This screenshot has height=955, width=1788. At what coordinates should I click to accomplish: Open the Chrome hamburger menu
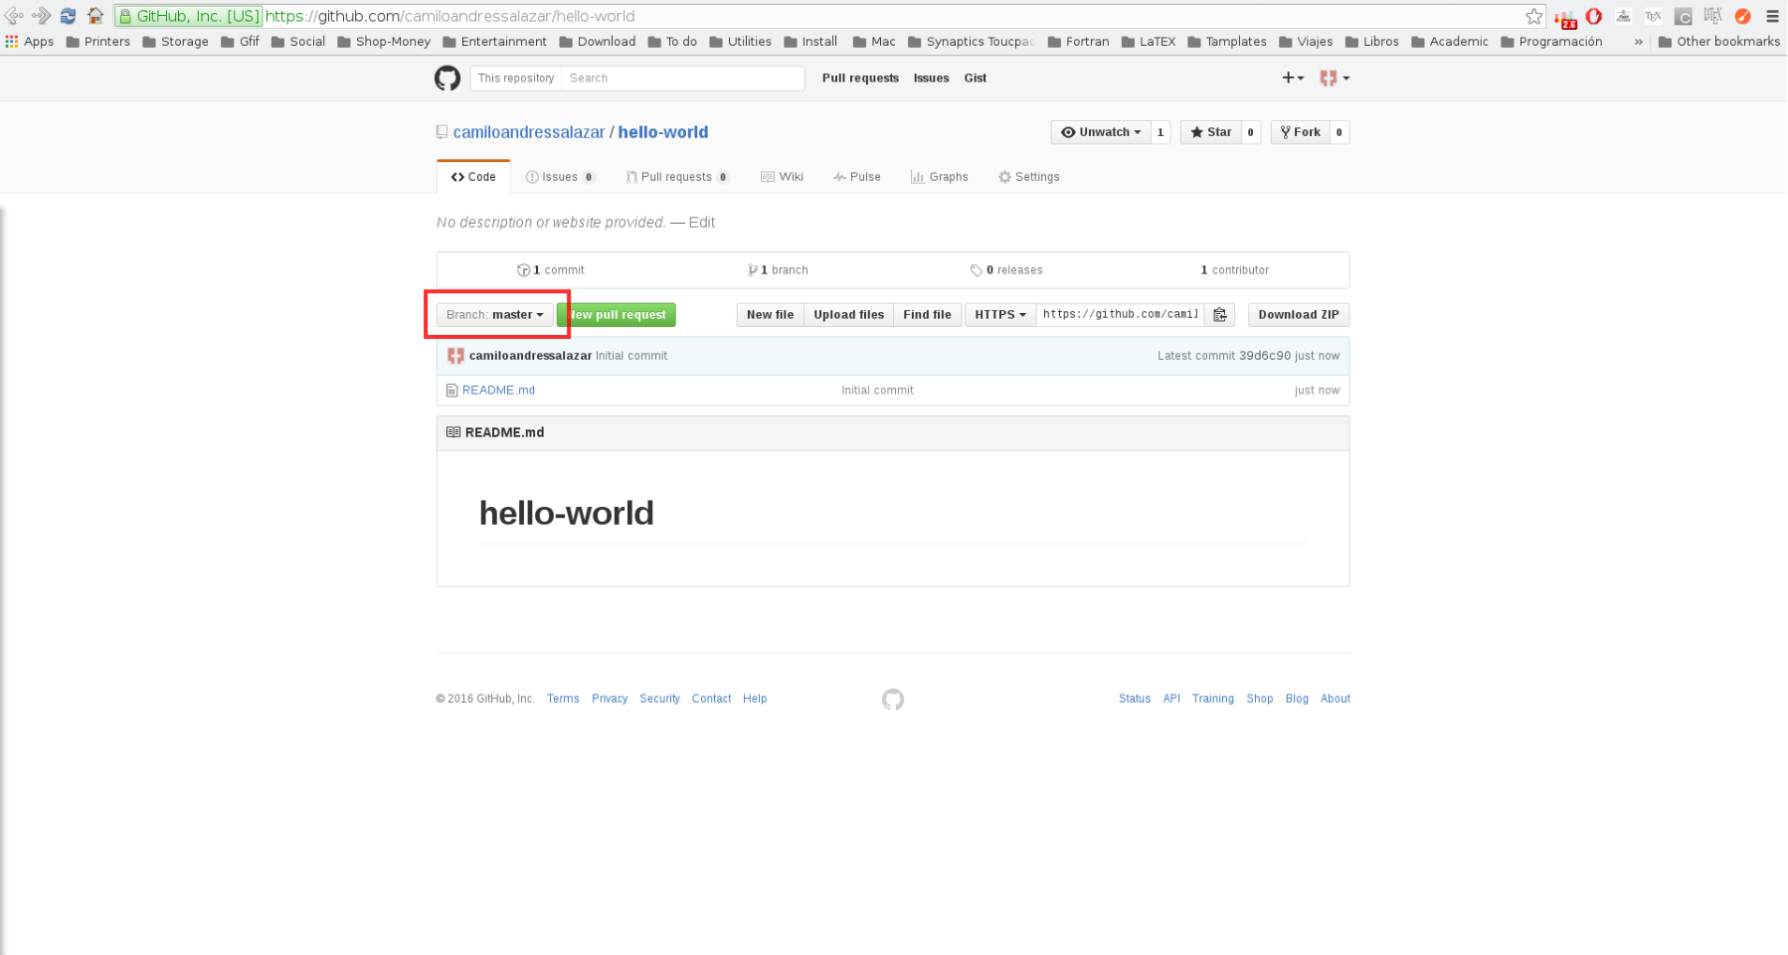coord(1772,16)
